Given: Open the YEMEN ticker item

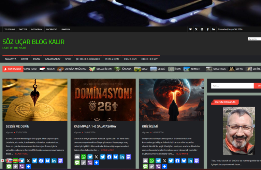Looking at the screenshot, I should click(x=47, y=69).
